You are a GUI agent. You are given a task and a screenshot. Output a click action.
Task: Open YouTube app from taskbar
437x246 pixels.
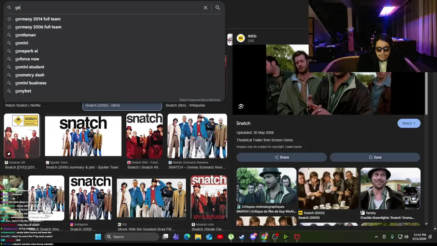pyautogui.click(x=220, y=237)
